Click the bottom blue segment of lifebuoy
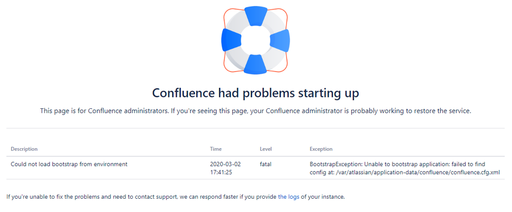The height and width of the screenshot is (212, 512). coord(256,64)
